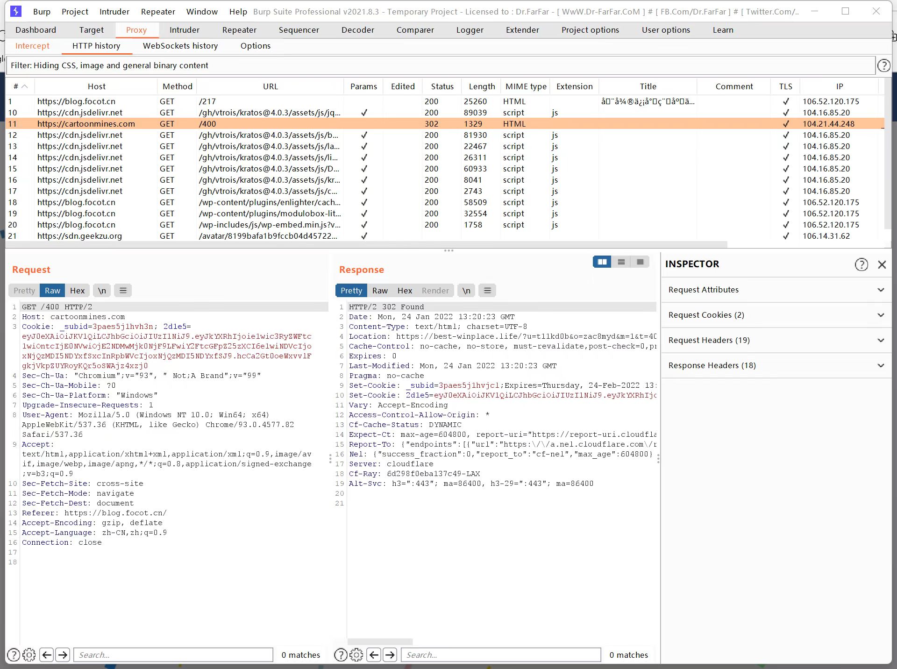
Task: Sort history by the # column
Action: point(20,86)
